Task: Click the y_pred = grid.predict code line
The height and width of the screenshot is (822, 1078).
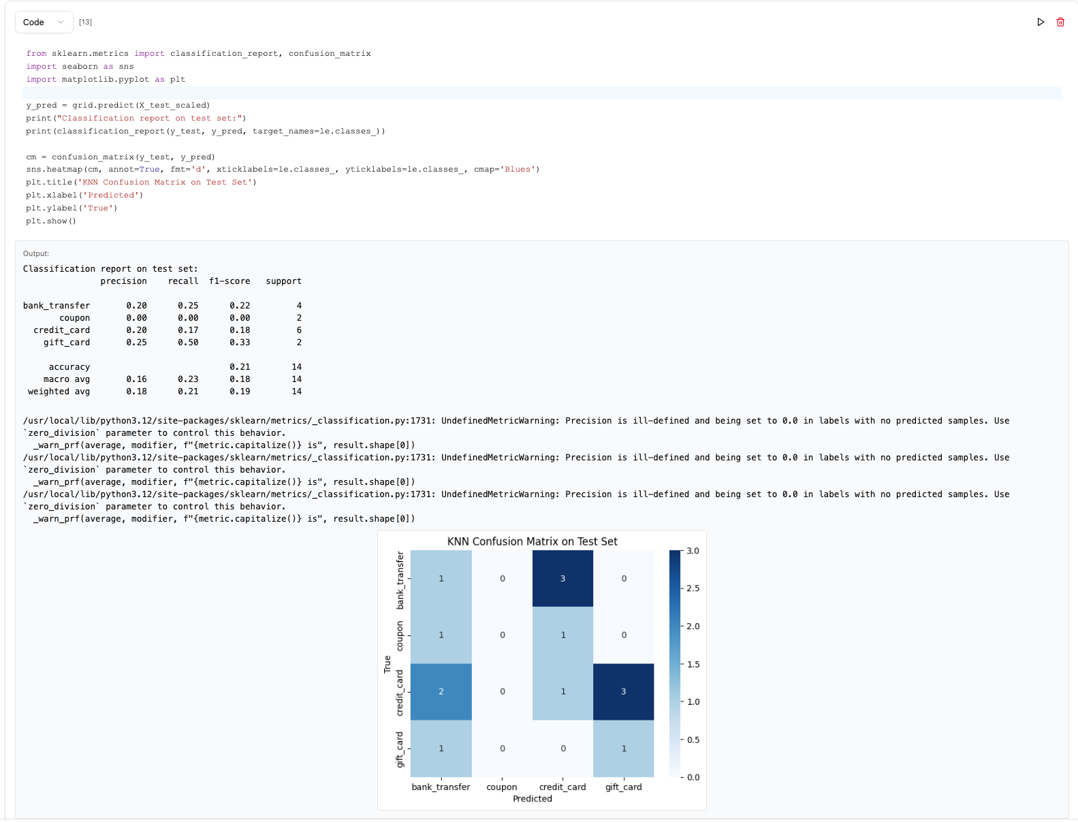Action: (x=118, y=106)
